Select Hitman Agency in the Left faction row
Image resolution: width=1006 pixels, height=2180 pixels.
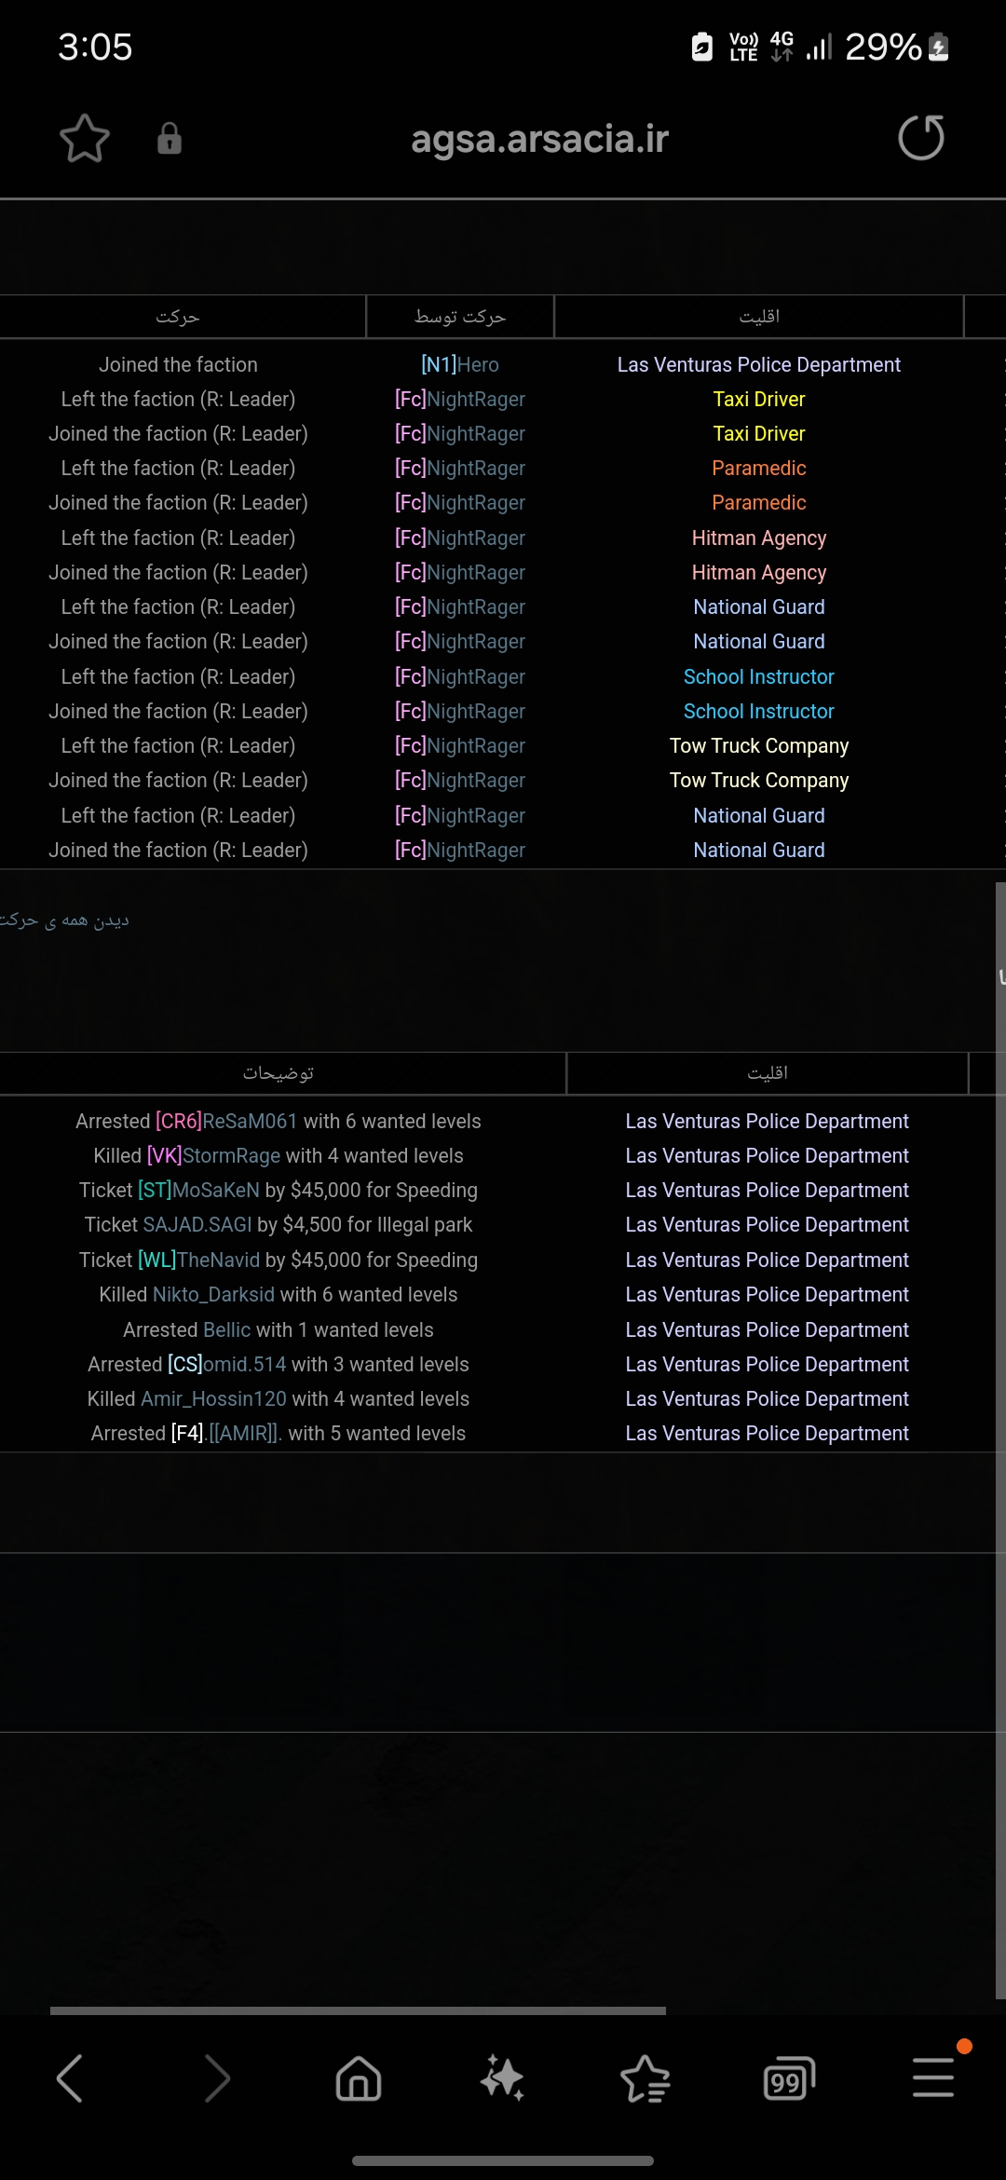coord(759,538)
